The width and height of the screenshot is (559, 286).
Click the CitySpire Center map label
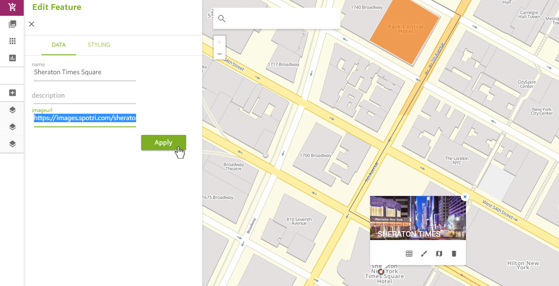[x=527, y=84]
